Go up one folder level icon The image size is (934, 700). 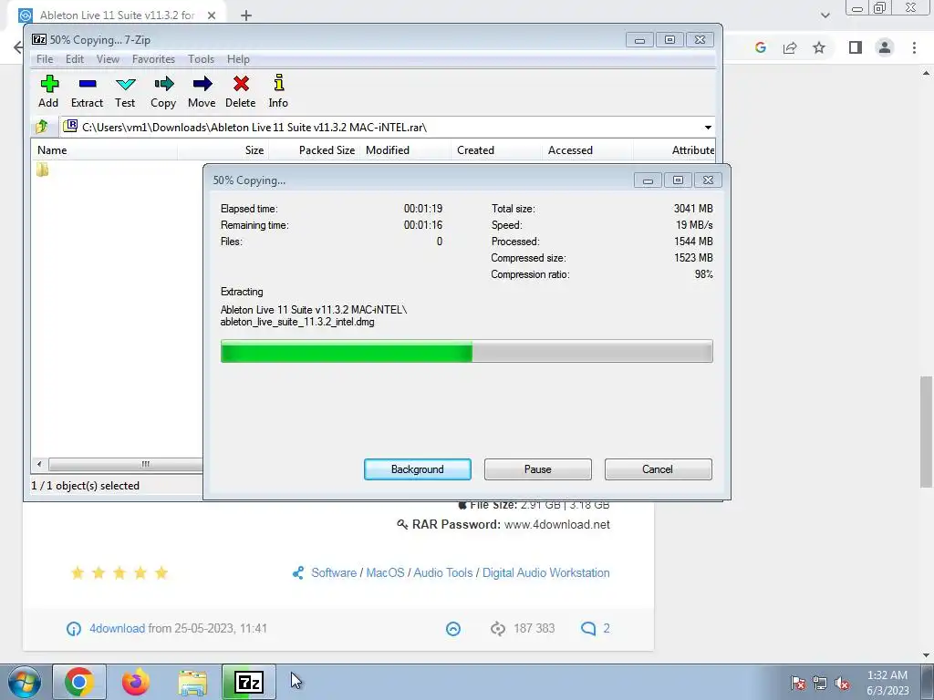(x=42, y=126)
